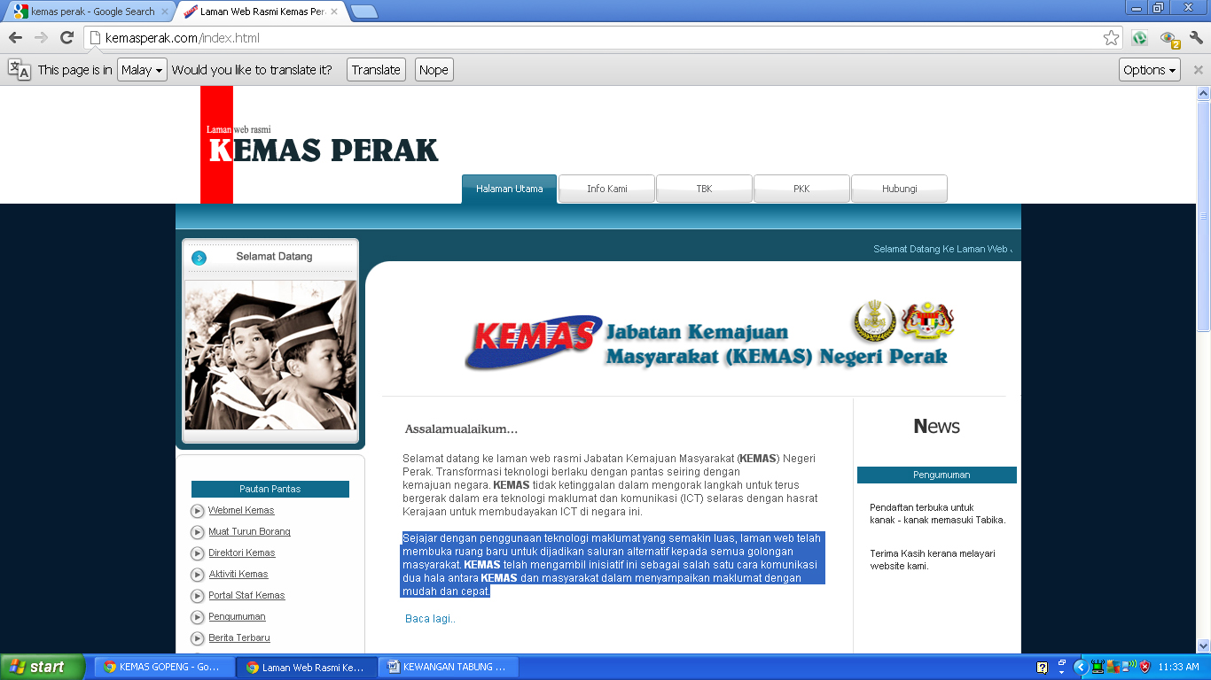Image resolution: width=1211 pixels, height=680 pixels.
Task: Dismiss translation prompt with the Nope button
Action: click(434, 69)
